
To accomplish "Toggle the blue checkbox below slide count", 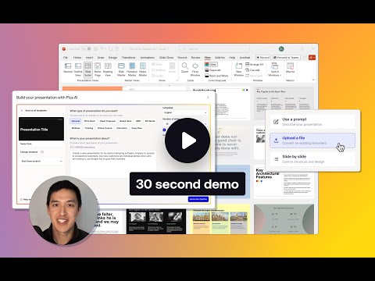I will click(164, 130).
